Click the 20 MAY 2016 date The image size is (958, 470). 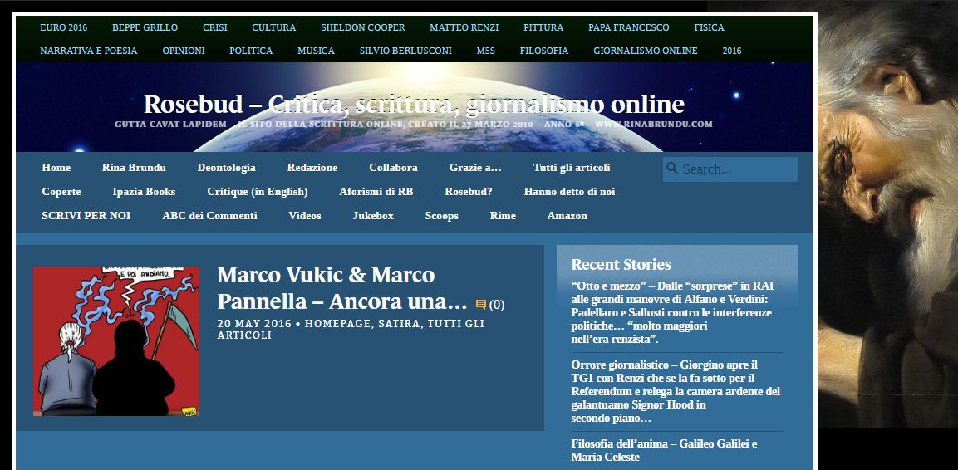253,324
